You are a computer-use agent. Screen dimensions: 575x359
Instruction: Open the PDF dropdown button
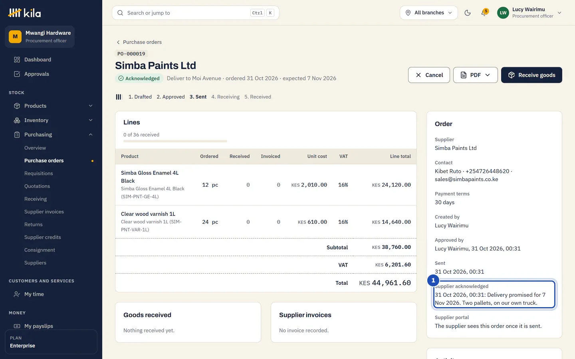click(x=475, y=75)
